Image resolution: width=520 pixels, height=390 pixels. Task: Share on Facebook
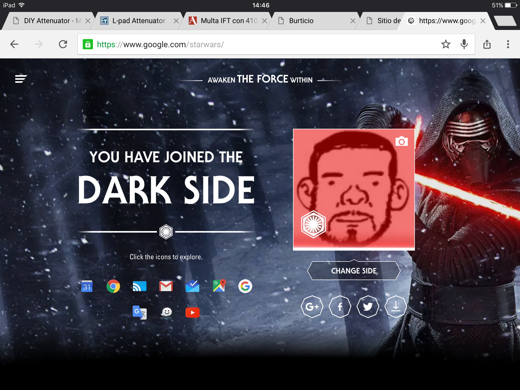340,307
